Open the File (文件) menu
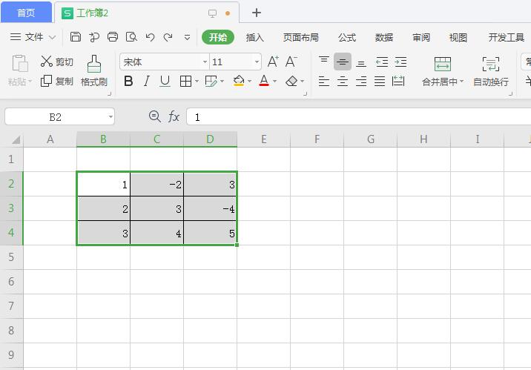 (33, 37)
